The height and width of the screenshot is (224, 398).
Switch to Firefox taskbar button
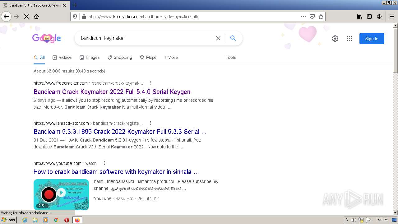click(x=77, y=220)
